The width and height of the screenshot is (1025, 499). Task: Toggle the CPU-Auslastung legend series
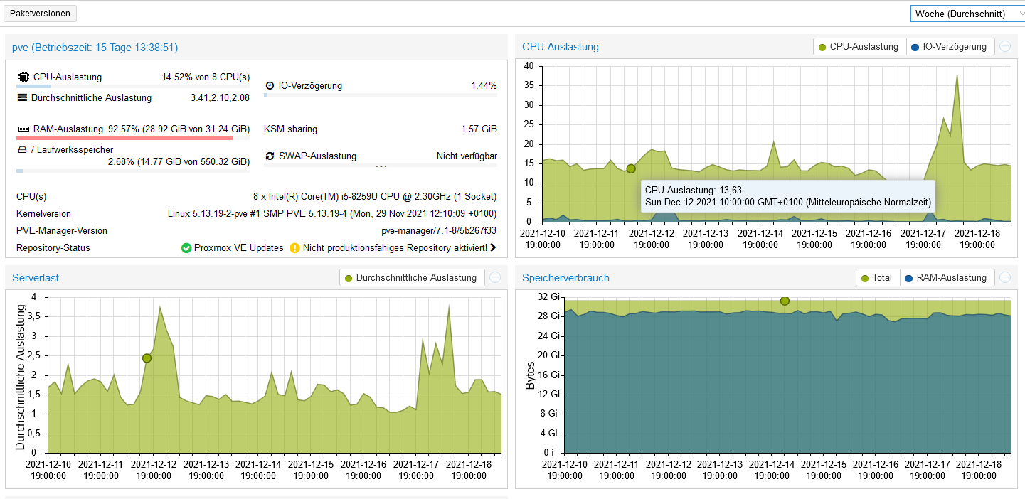tap(860, 47)
